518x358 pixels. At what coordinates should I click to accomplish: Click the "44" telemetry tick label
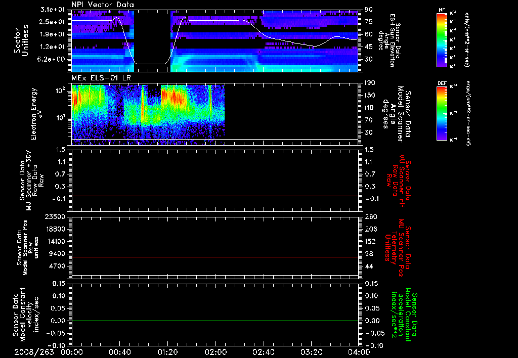point(369,266)
